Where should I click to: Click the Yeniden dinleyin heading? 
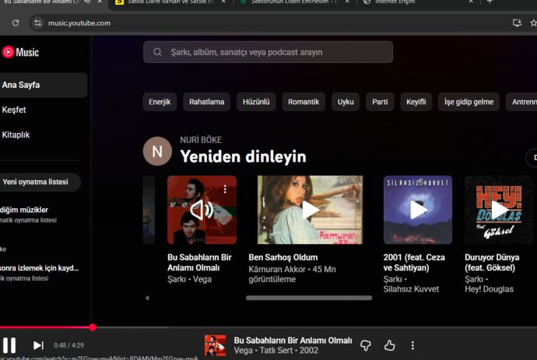243,157
